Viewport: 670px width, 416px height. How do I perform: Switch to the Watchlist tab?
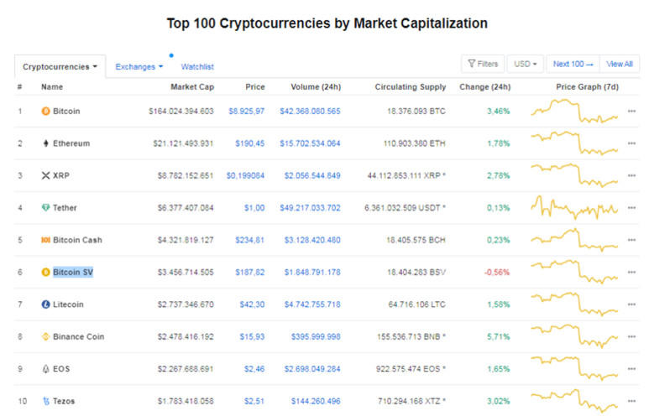coord(197,66)
